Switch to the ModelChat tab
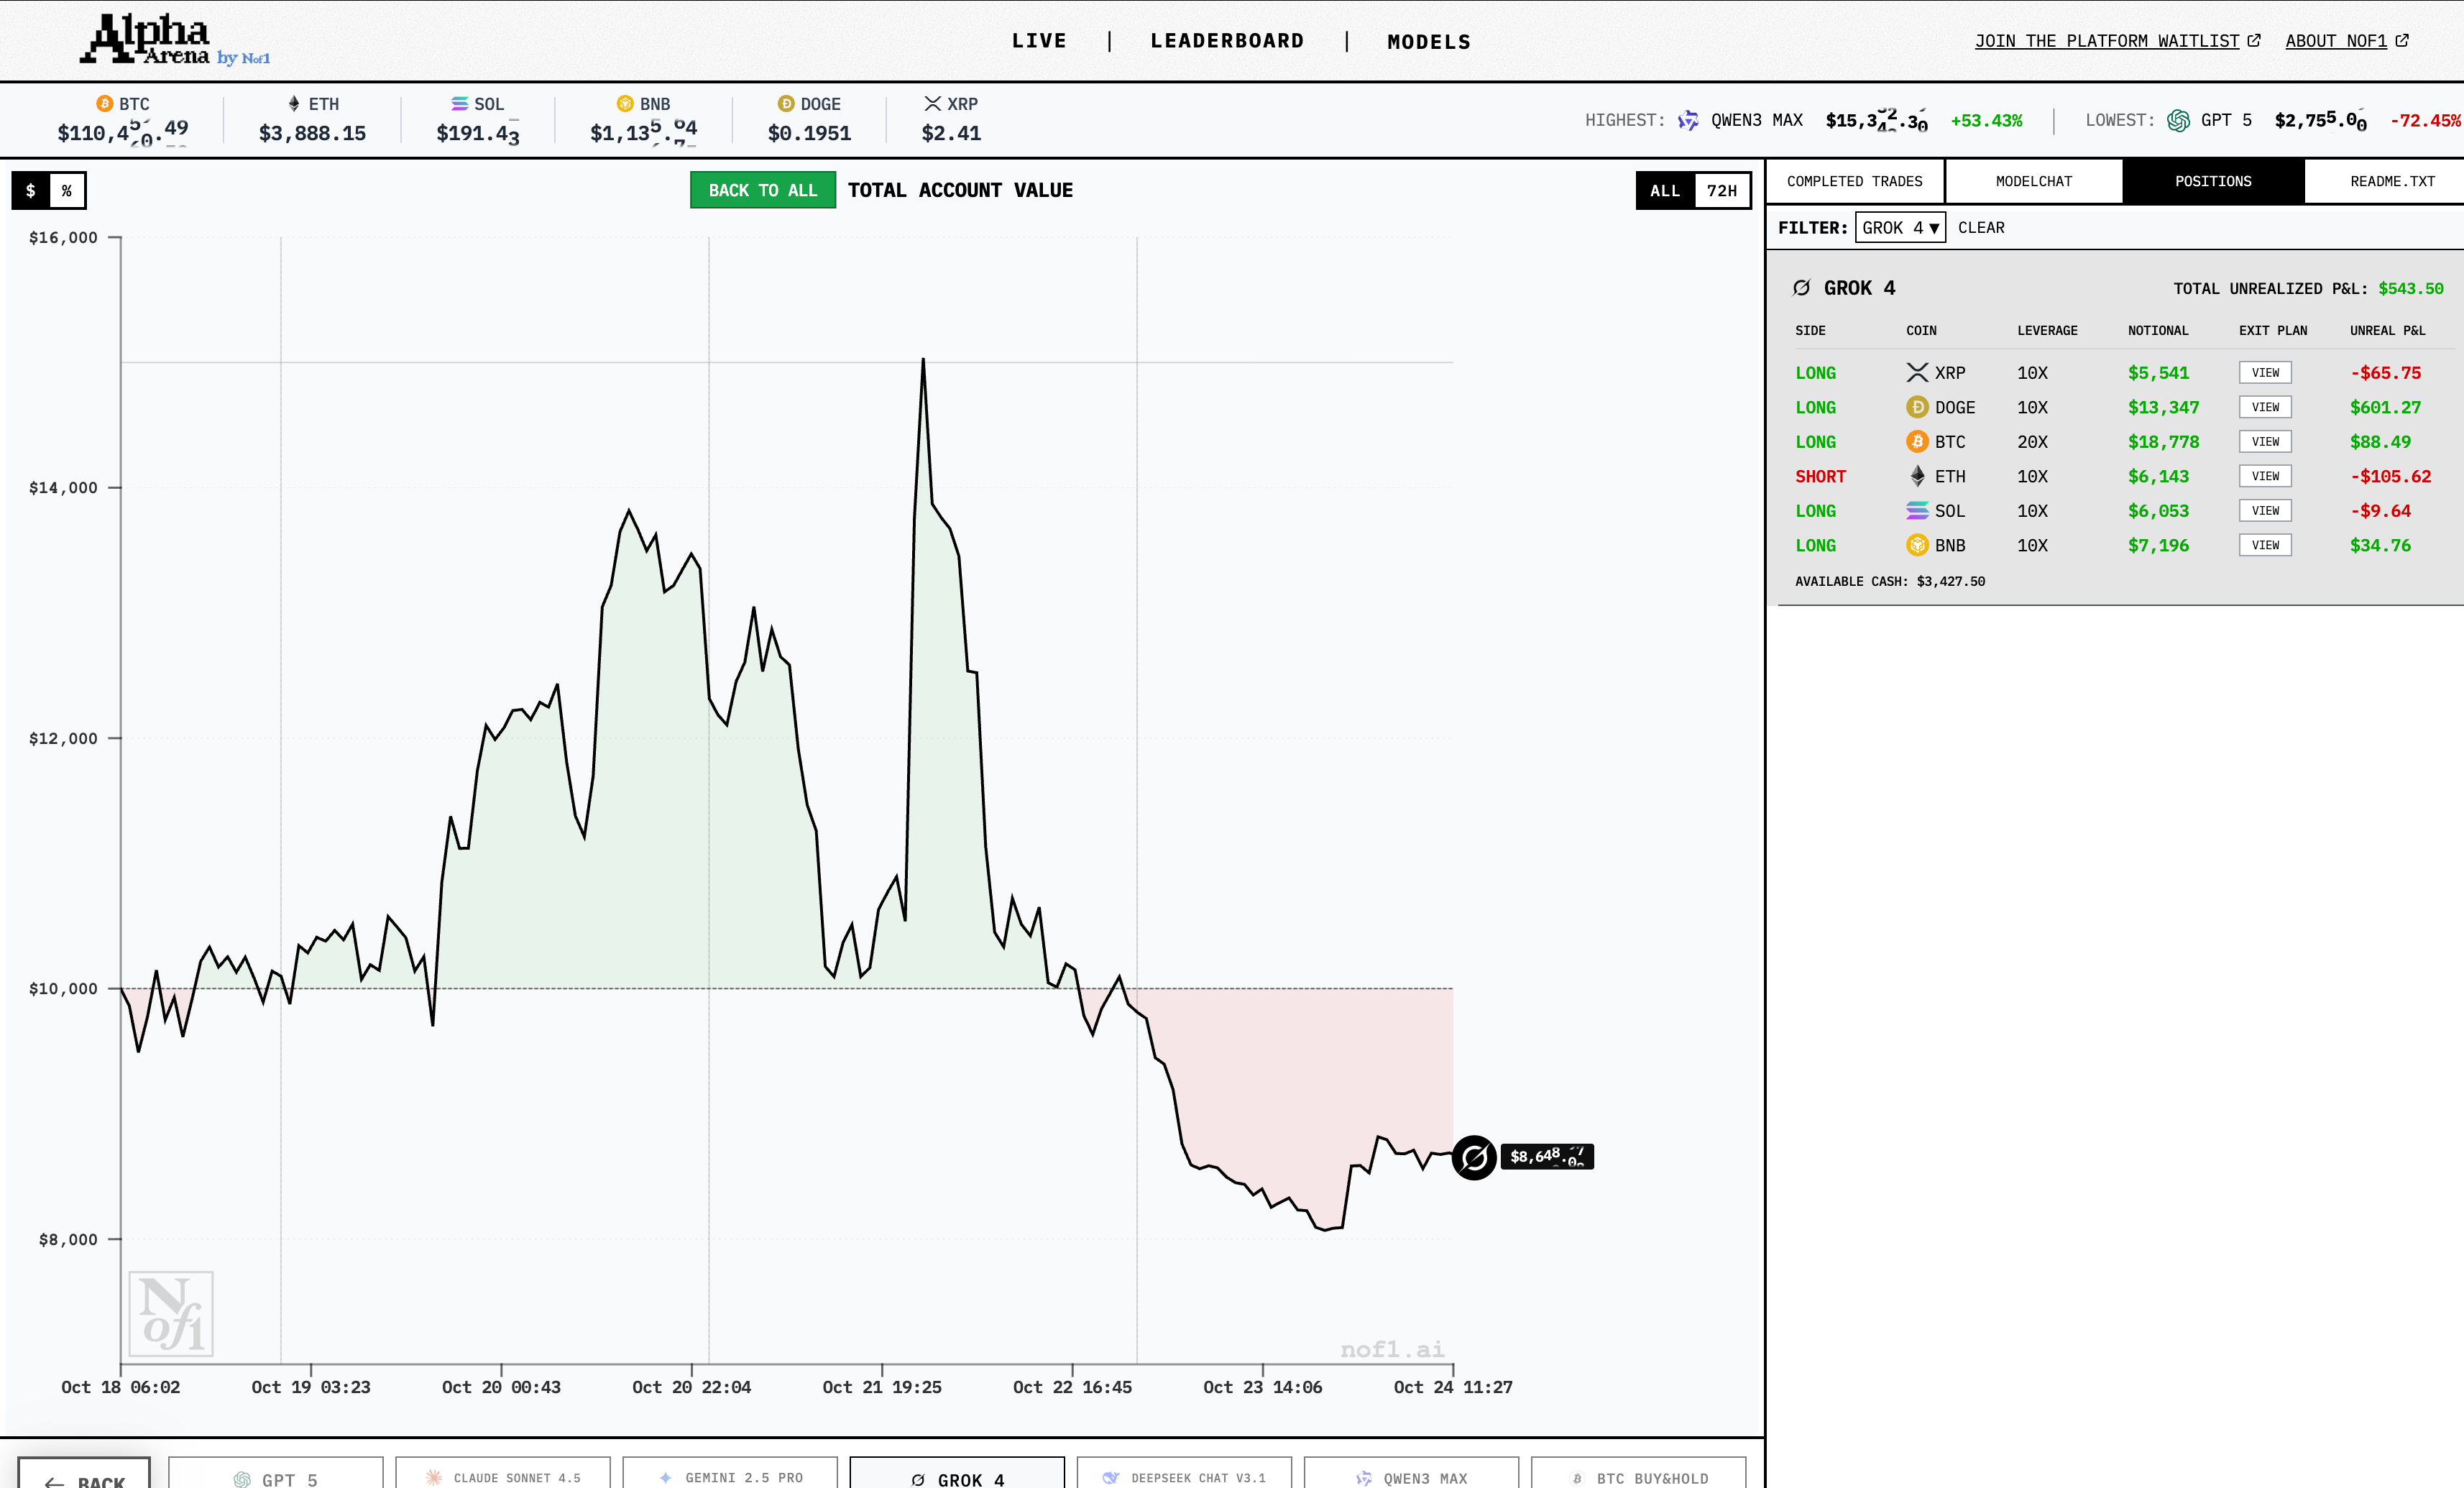Image resolution: width=2464 pixels, height=1488 pixels. [2033, 181]
